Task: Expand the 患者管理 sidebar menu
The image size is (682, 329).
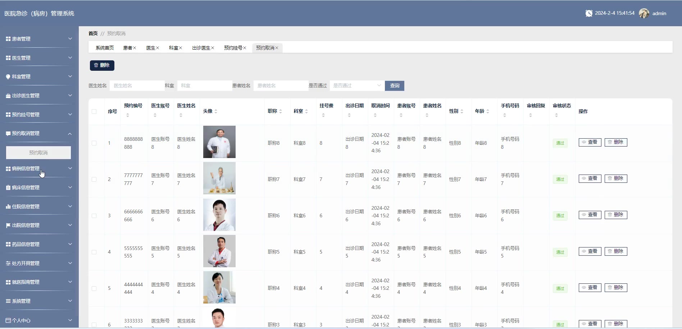Action: click(39, 39)
